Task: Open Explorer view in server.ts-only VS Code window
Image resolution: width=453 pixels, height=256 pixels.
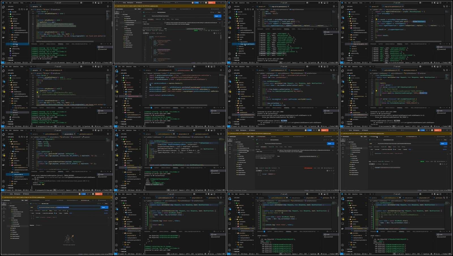Action: click(x=3, y=7)
